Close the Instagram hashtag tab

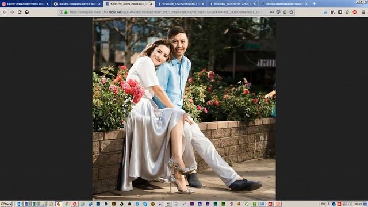[x=48, y=4]
